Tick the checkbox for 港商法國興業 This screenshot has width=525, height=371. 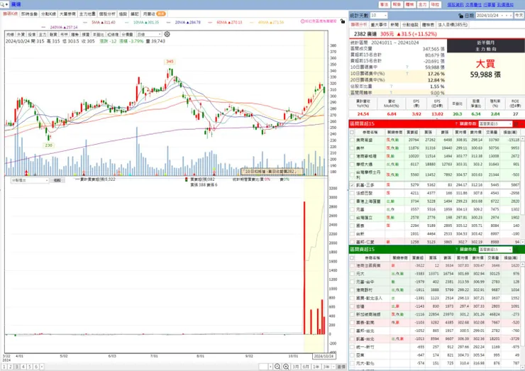point(352,265)
